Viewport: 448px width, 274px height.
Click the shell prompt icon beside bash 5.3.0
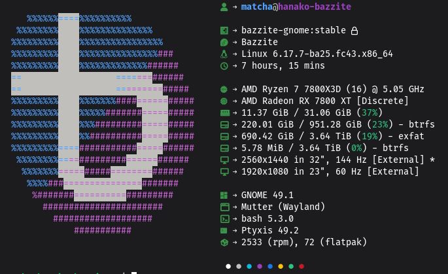pos(224,219)
